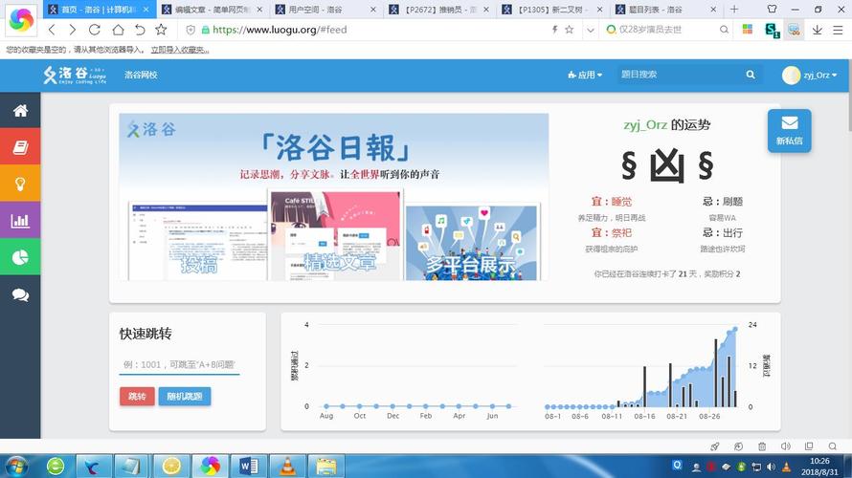Image resolution: width=852 pixels, height=478 pixels.
Task: Open Word from the taskbar
Action: 249,467
